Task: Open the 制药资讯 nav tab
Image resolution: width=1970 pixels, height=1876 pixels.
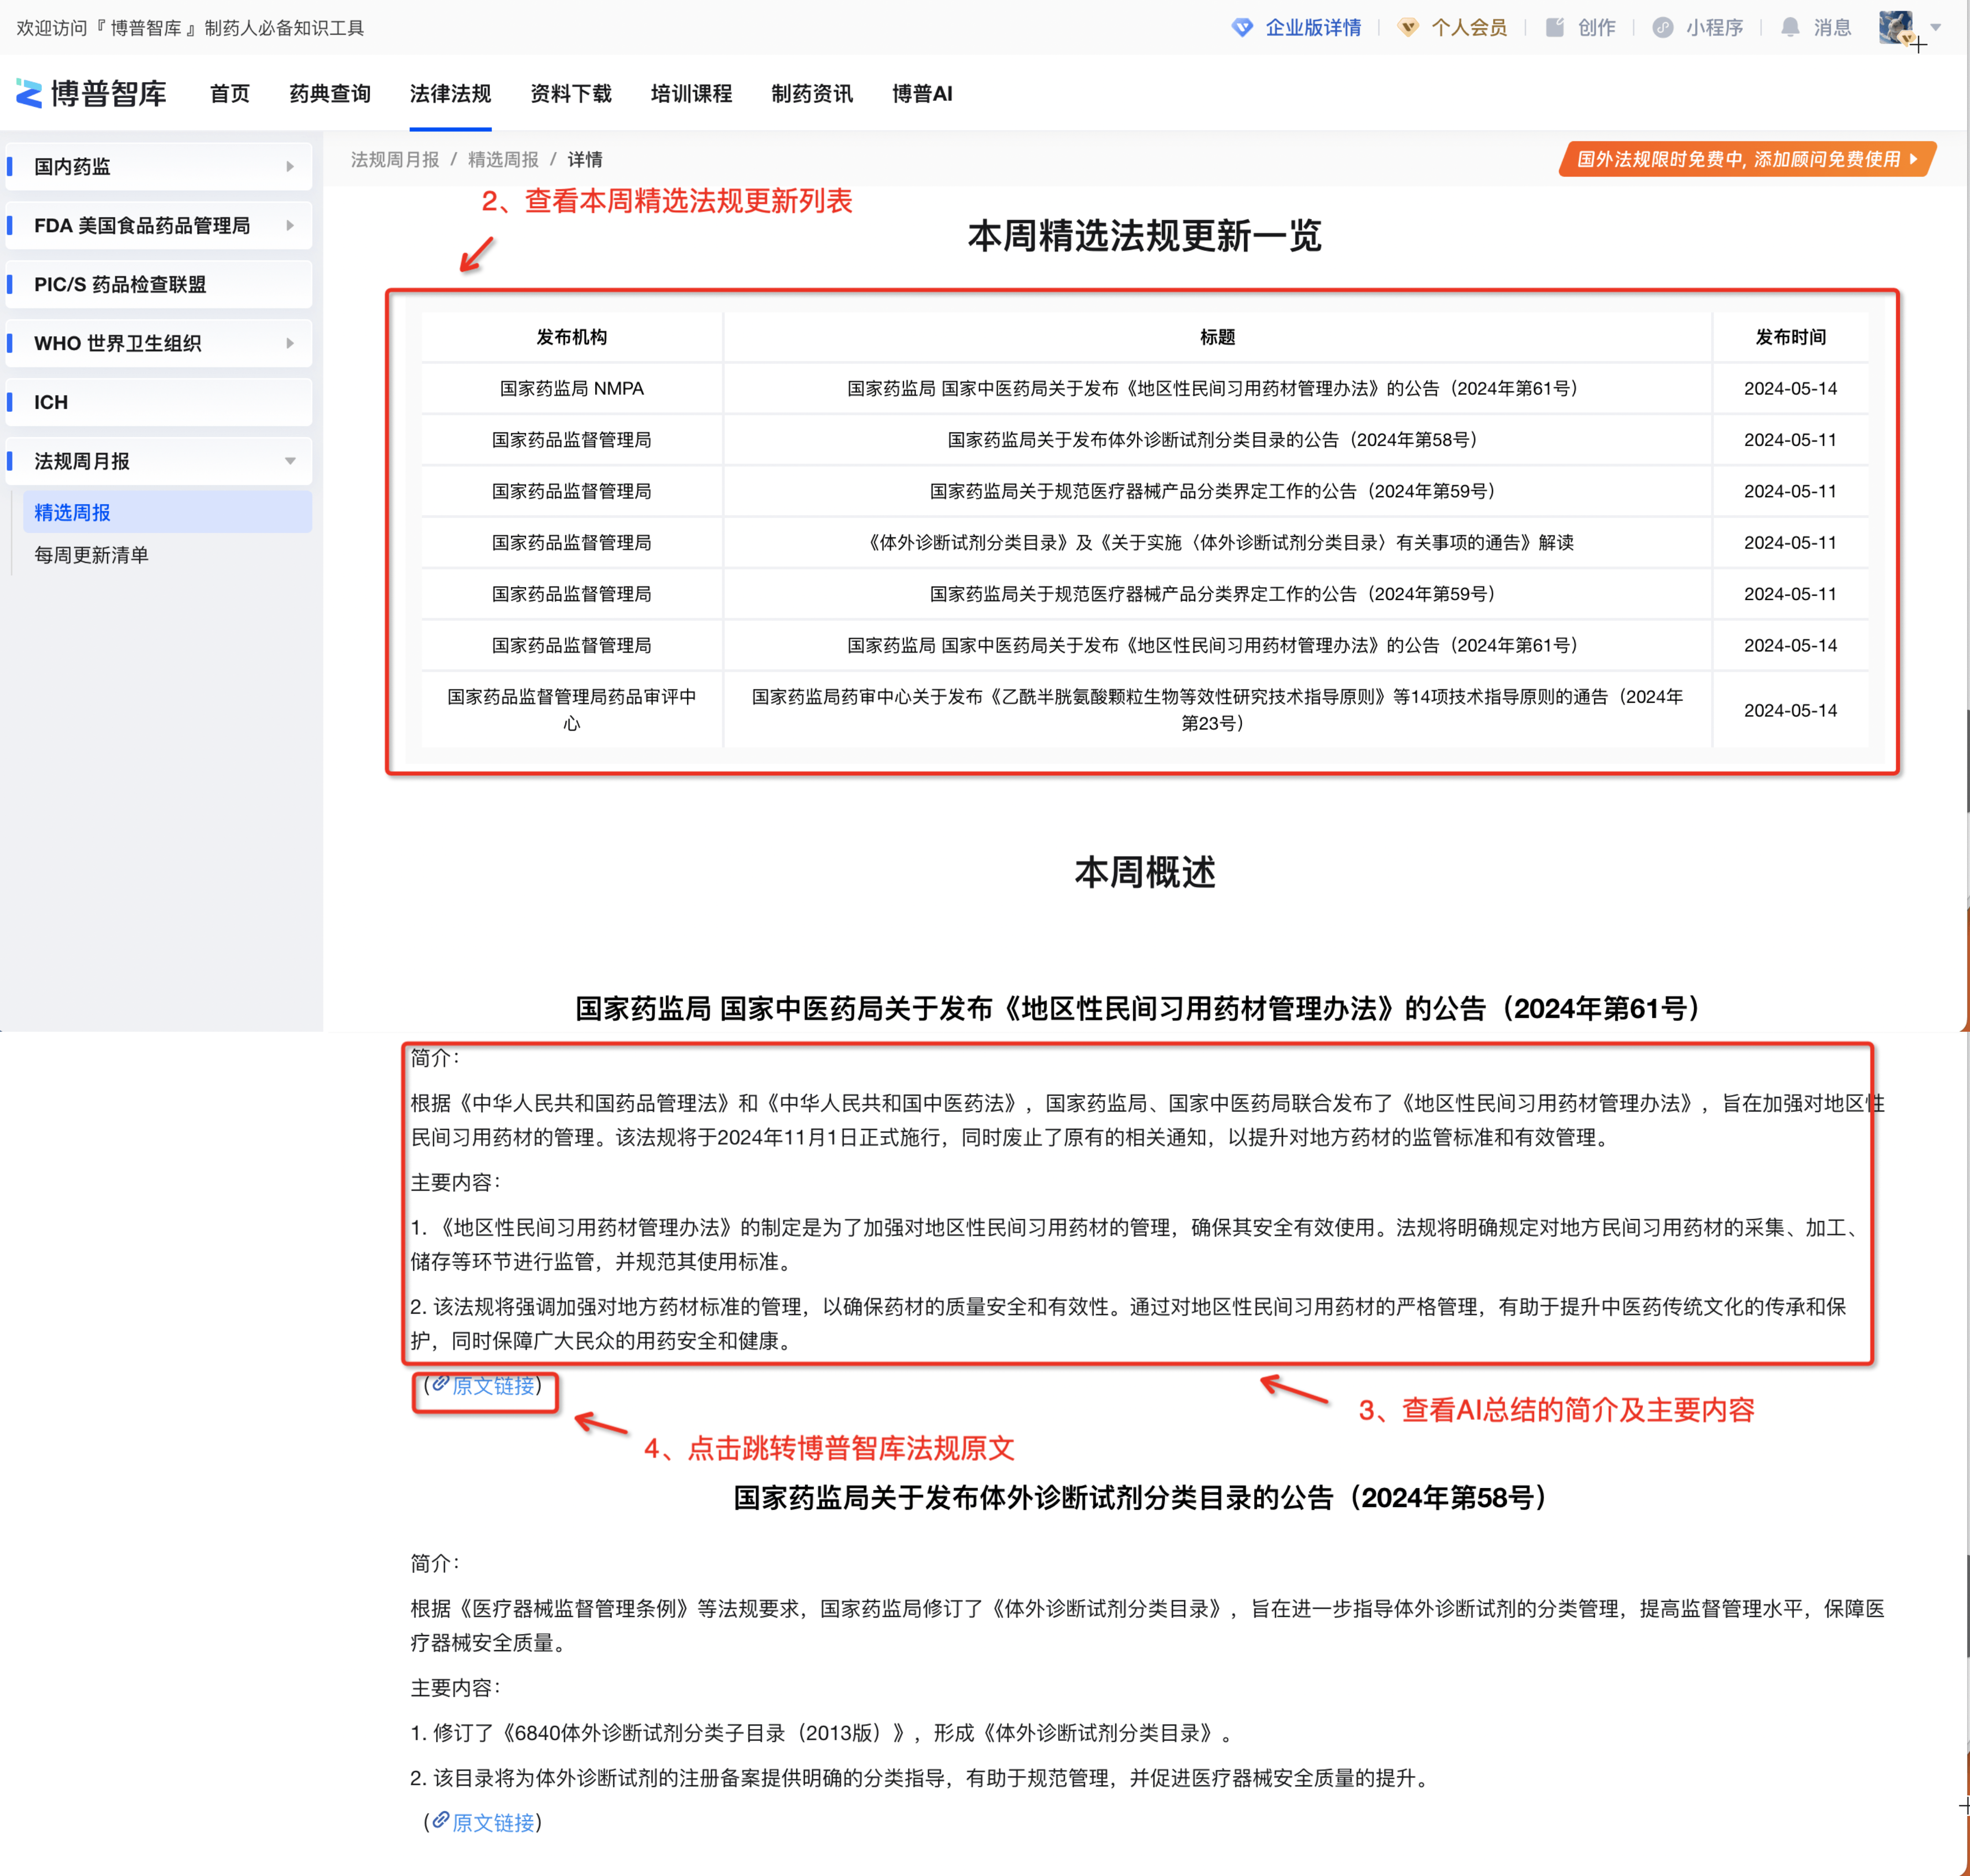Action: point(812,93)
